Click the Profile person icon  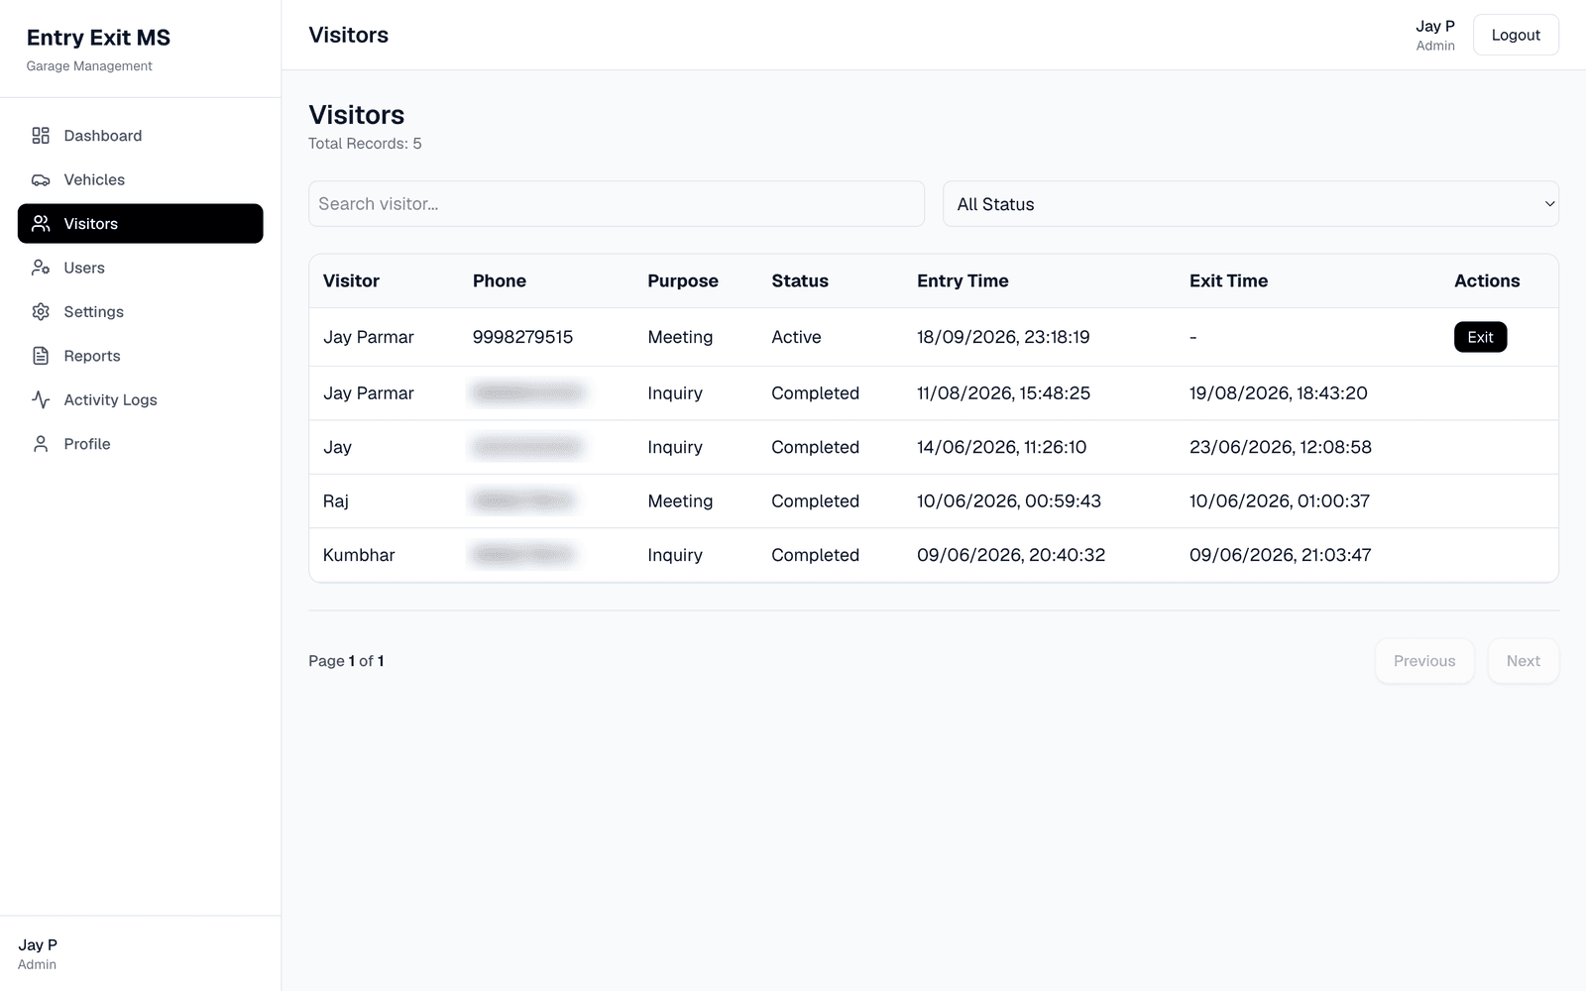[41, 444]
